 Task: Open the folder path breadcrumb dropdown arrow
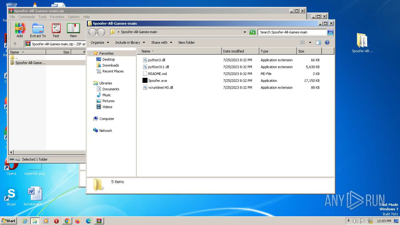[x=119, y=32]
